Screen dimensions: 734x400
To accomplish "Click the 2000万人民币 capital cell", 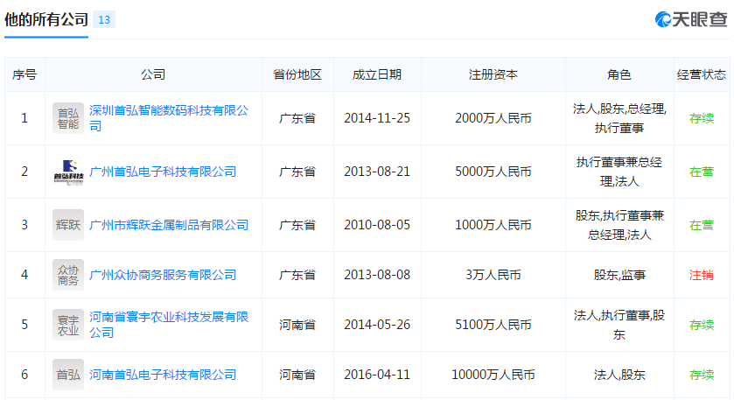I will click(493, 118).
